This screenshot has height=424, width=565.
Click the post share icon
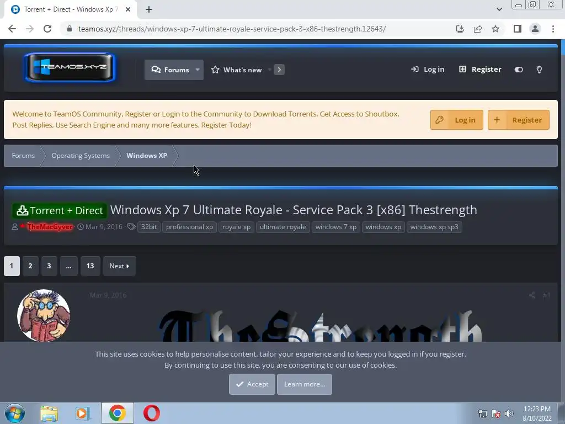point(532,295)
